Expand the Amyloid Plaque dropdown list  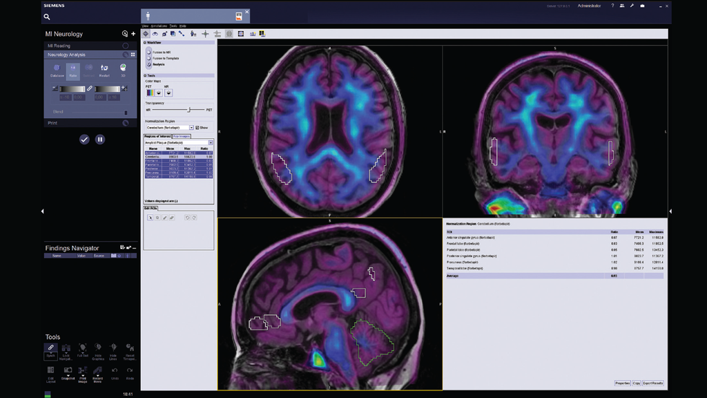pyautogui.click(x=211, y=142)
